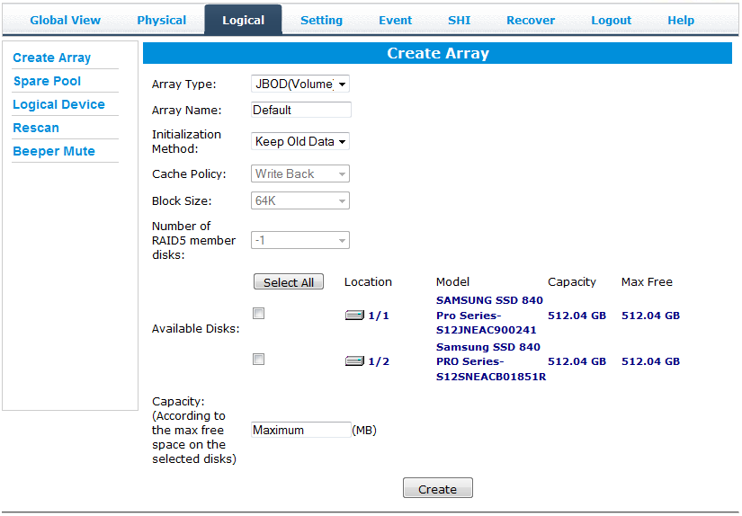Click the disk icon at location 1/1

coord(354,316)
